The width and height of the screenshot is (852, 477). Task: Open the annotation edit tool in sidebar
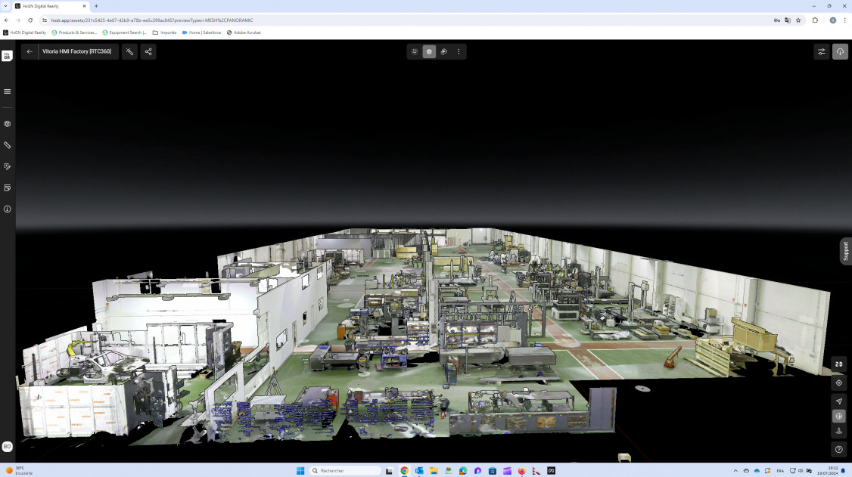point(8,166)
